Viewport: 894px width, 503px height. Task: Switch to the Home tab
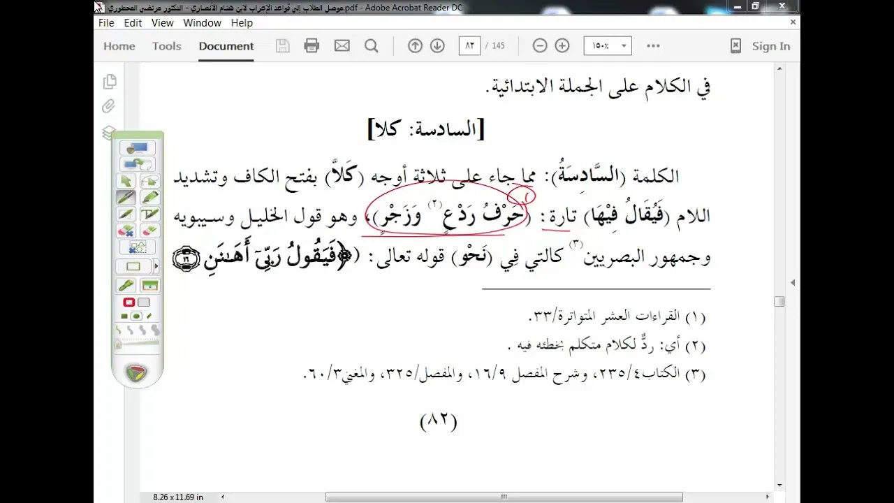(x=119, y=46)
